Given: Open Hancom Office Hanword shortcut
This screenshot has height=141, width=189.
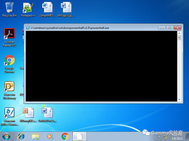Looking at the screenshot, I should (x=9, y=116).
